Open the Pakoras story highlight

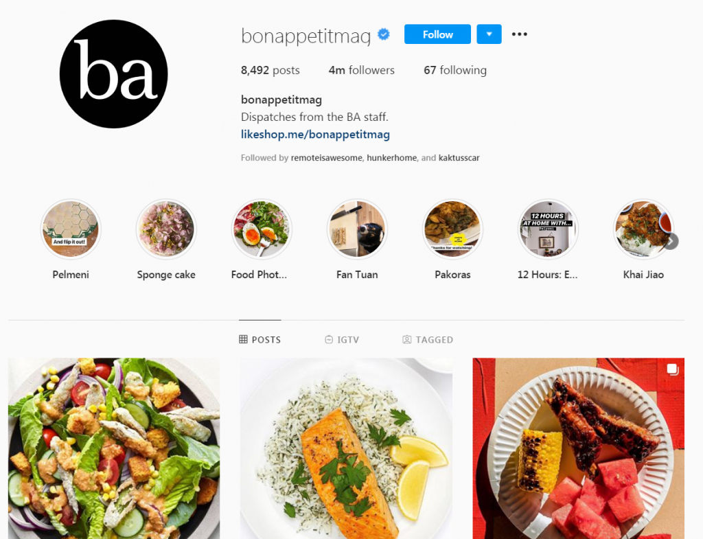click(x=452, y=229)
